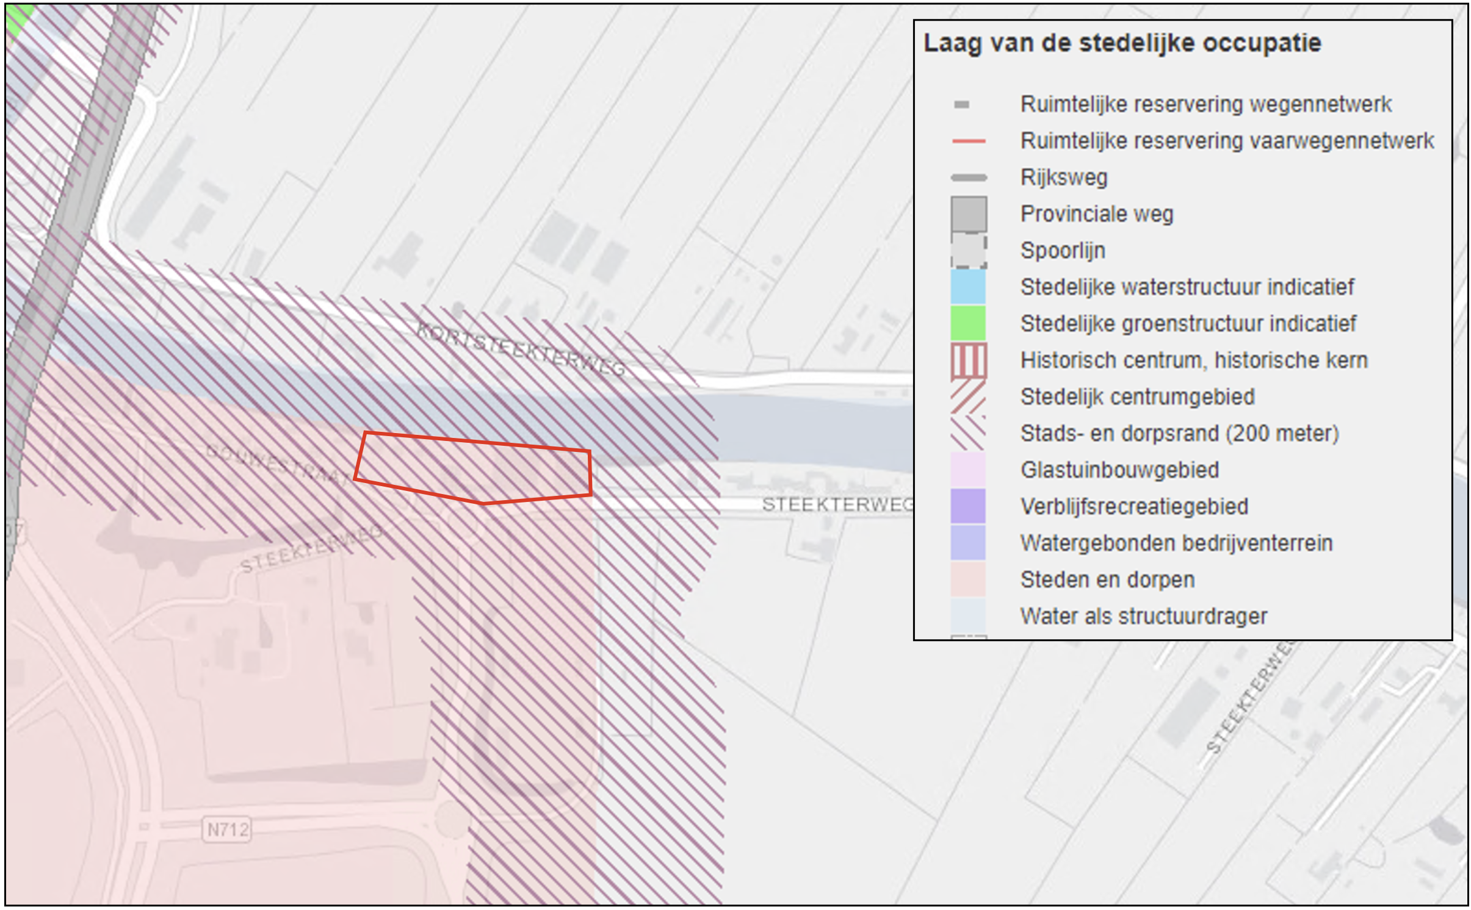
Task: Click the diagonal STEEKTERWEG label below the legend
Action: (1250, 697)
